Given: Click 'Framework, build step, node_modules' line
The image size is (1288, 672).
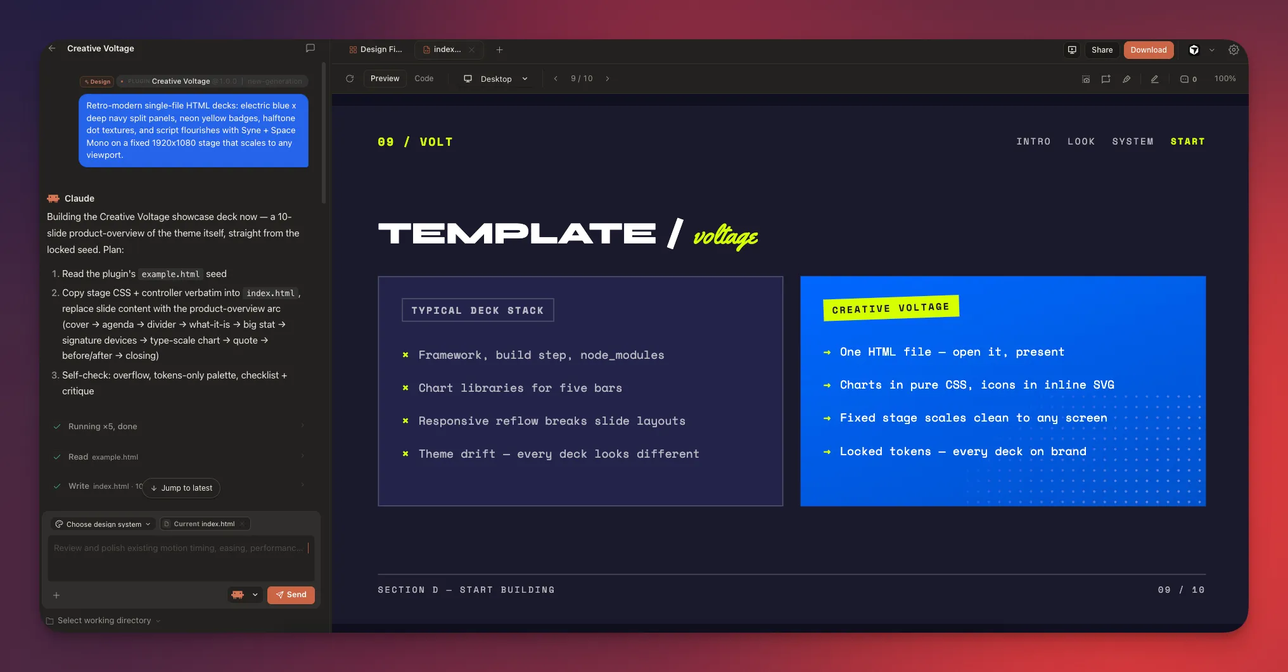Looking at the screenshot, I should [x=541, y=355].
